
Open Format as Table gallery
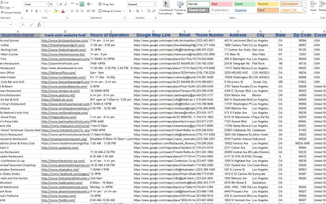(180, 8)
